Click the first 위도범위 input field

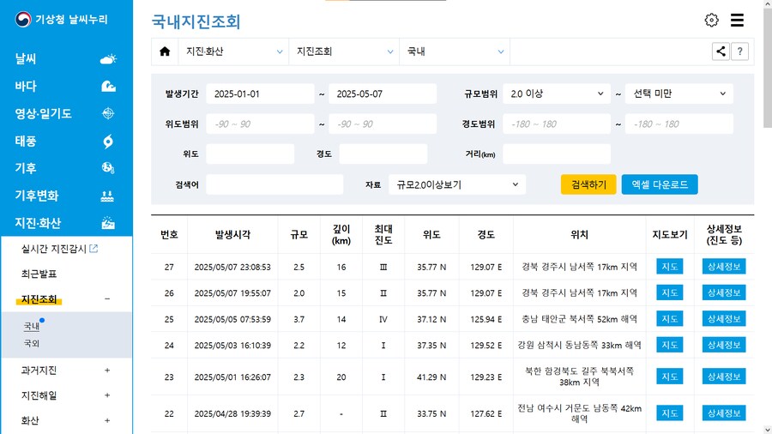260,124
